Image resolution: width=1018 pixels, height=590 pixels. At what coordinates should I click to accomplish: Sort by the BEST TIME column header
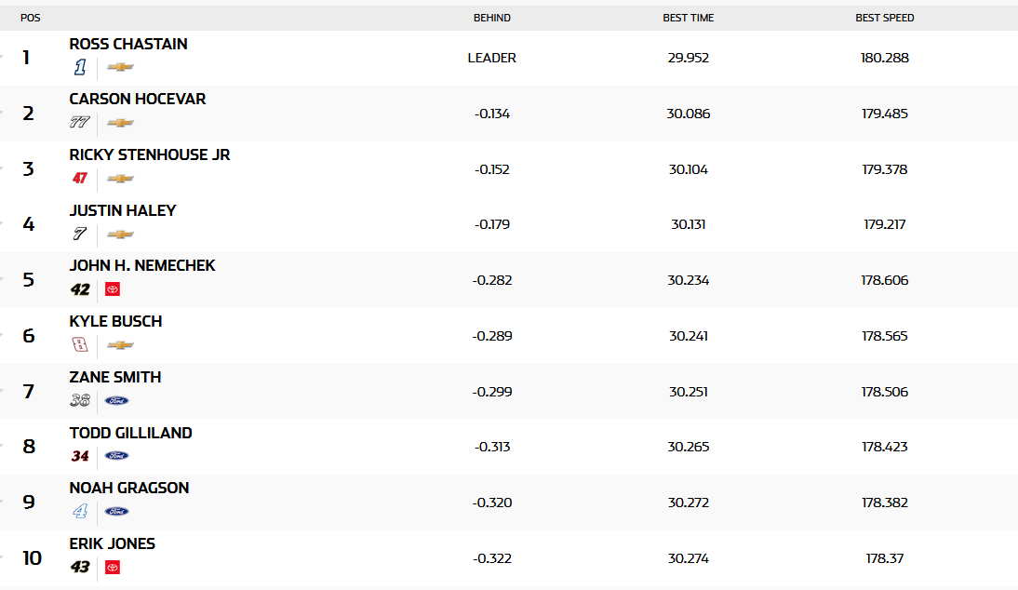click(x=688, y=18)
